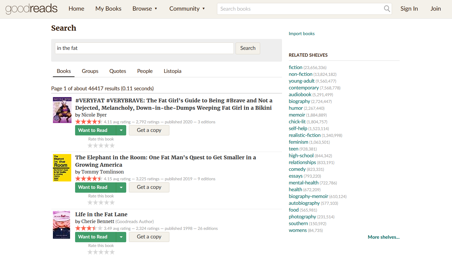Open the mental-health shelf

click(304, 183)
